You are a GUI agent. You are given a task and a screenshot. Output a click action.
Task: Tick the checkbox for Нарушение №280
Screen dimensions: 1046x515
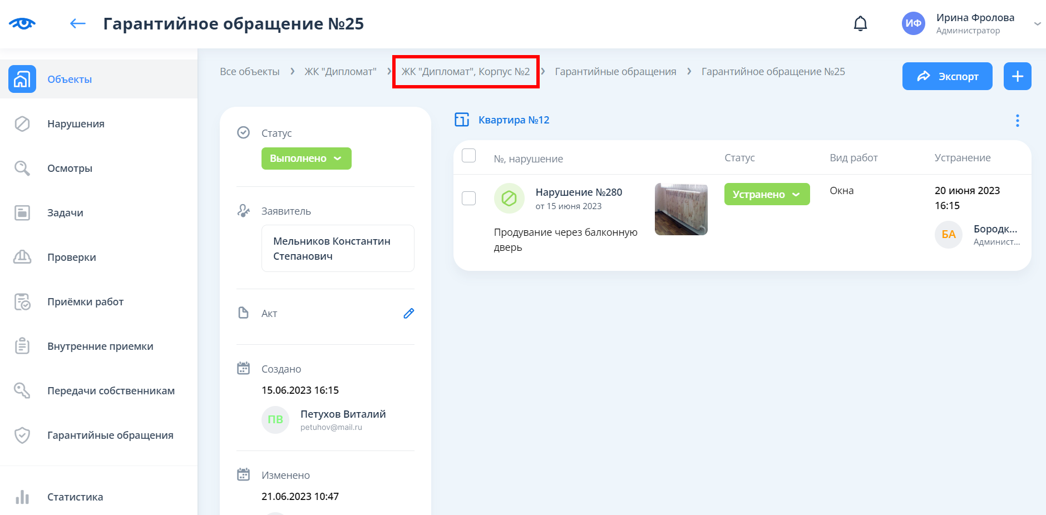pyautogui.click(x=469, y=198)
